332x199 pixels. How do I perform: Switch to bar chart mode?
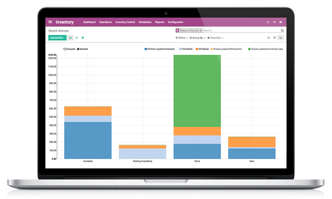70,38
